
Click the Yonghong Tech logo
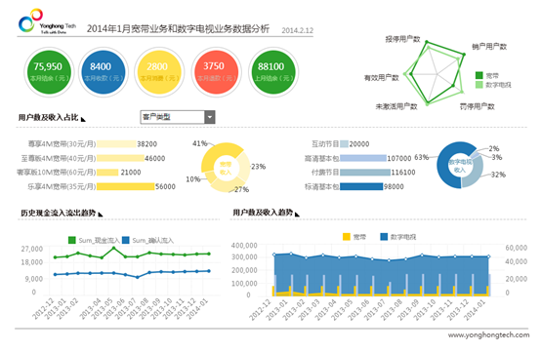pyautogui.click(x=47, y=21)
